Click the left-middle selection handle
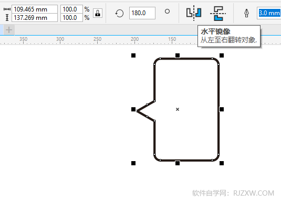Screen dimensions: 281x204 133,109
